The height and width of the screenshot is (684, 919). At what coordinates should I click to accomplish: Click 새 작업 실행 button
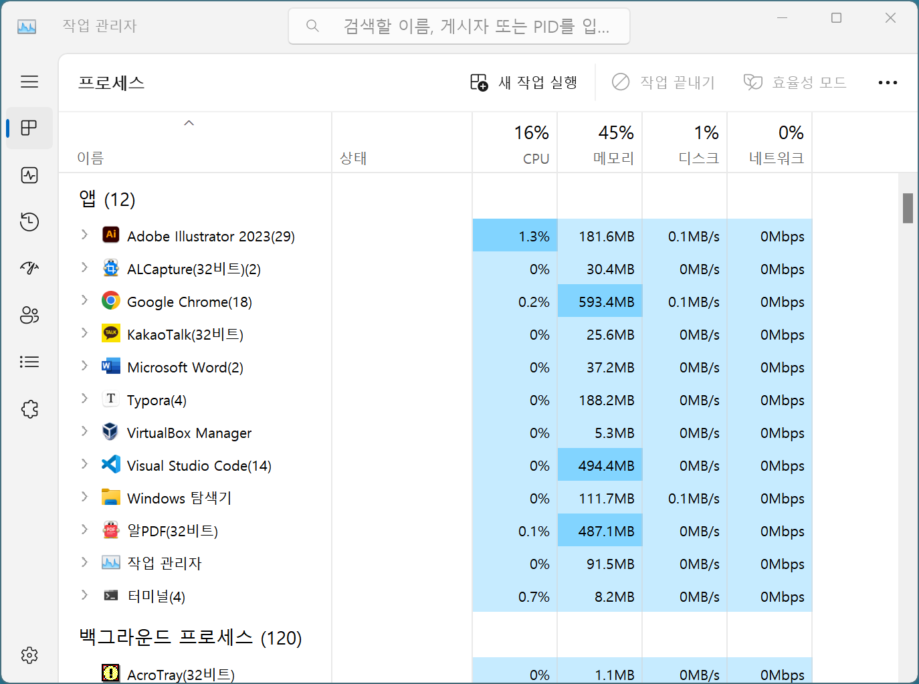pyautogui.click(x=524, y=82)
